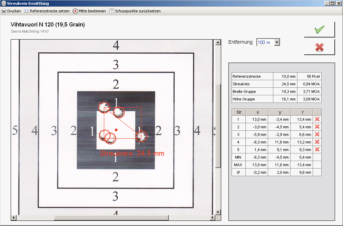The width and height of the screenshot is (343, 226).
Task: Click the horizontal scrollbar thumb
Action: (111, 217)
